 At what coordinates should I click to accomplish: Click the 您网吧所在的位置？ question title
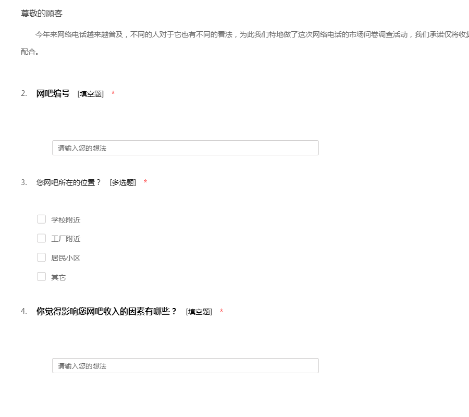tap(68, 182)
